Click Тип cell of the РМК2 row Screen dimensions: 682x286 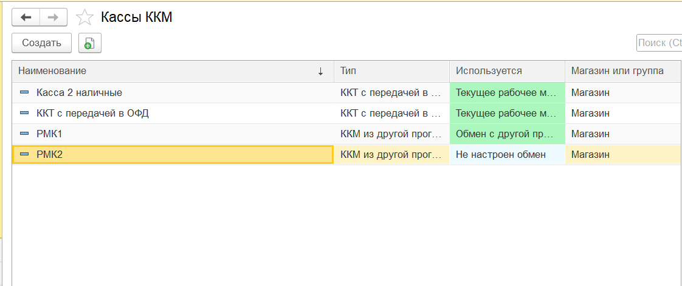click(x=392, y=154)
